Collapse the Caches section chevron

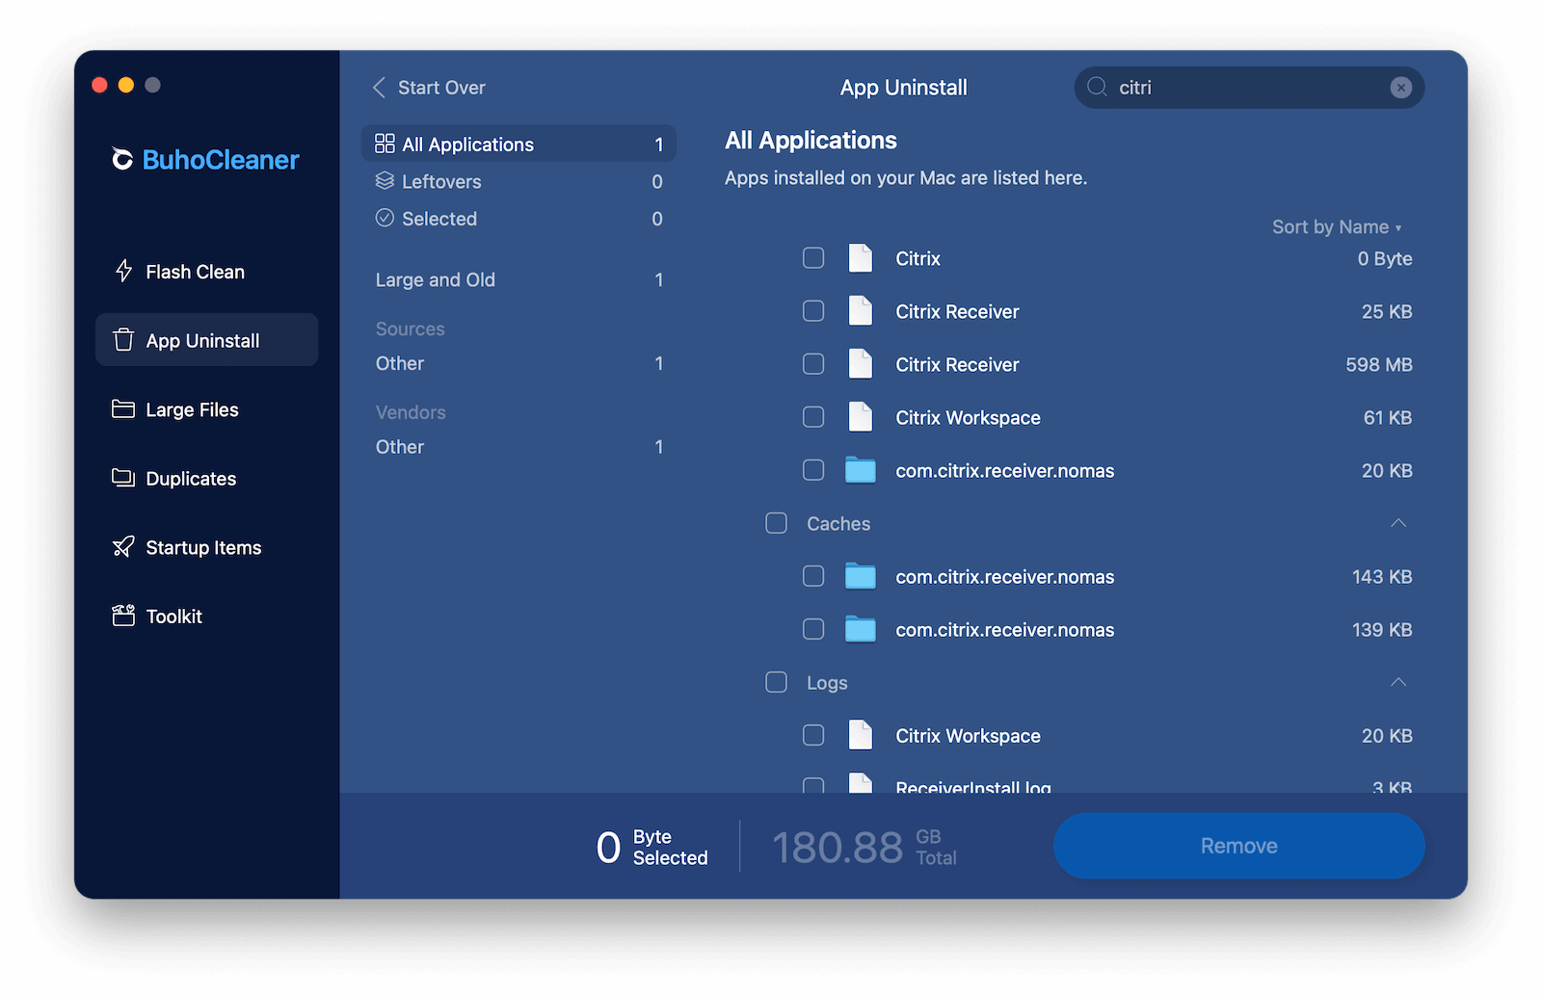point(1397,523)
